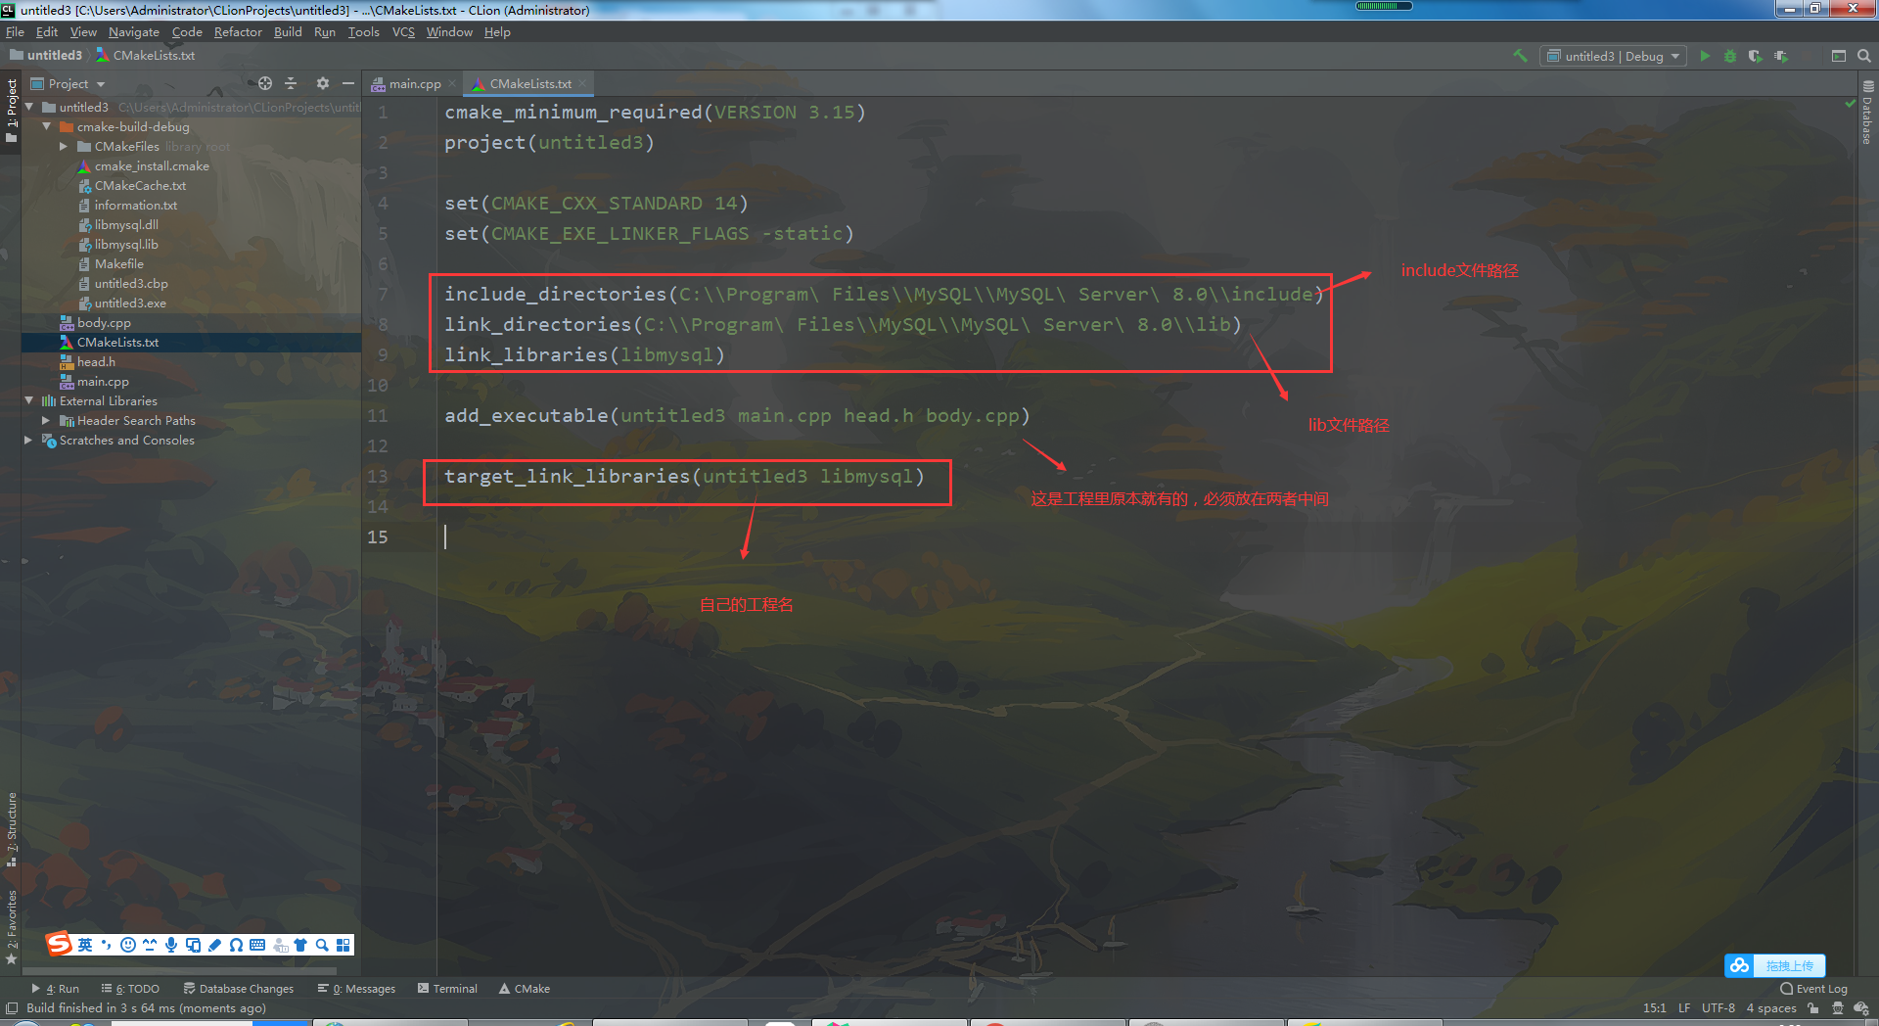Viewport: 1879px width, 1026px height.
Task: Open the VCS menu
Action: pyautogui.click(x=402, y=31)
